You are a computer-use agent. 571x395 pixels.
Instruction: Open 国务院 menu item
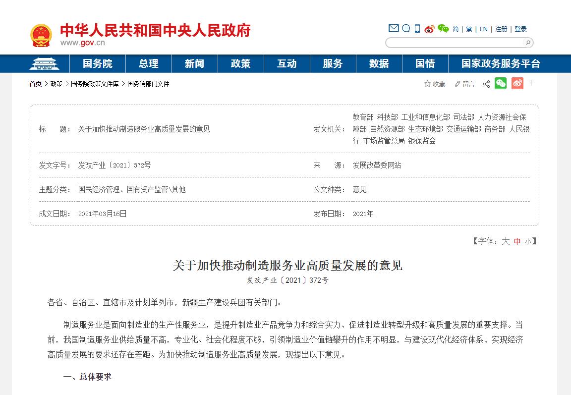(x=98, y=64)
